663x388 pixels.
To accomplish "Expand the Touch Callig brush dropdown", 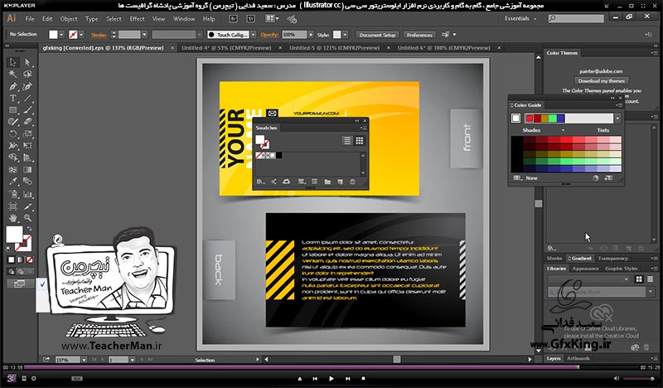I will tap(254, 35).
